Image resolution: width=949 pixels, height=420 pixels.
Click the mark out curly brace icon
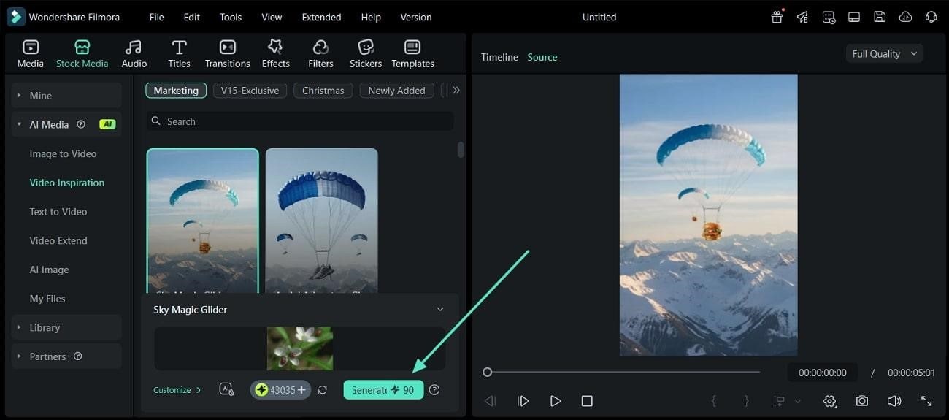click(746, 401)
